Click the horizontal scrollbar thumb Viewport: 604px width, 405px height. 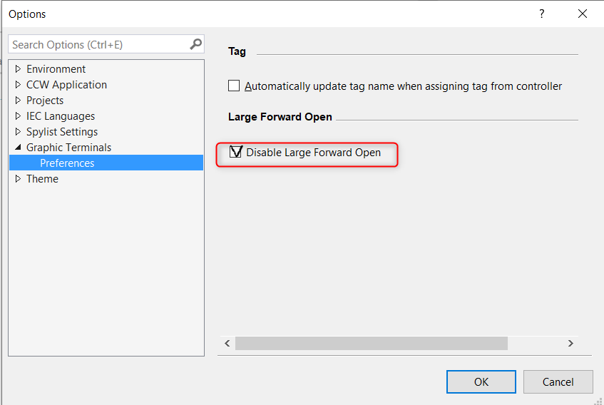click(372, 343)
